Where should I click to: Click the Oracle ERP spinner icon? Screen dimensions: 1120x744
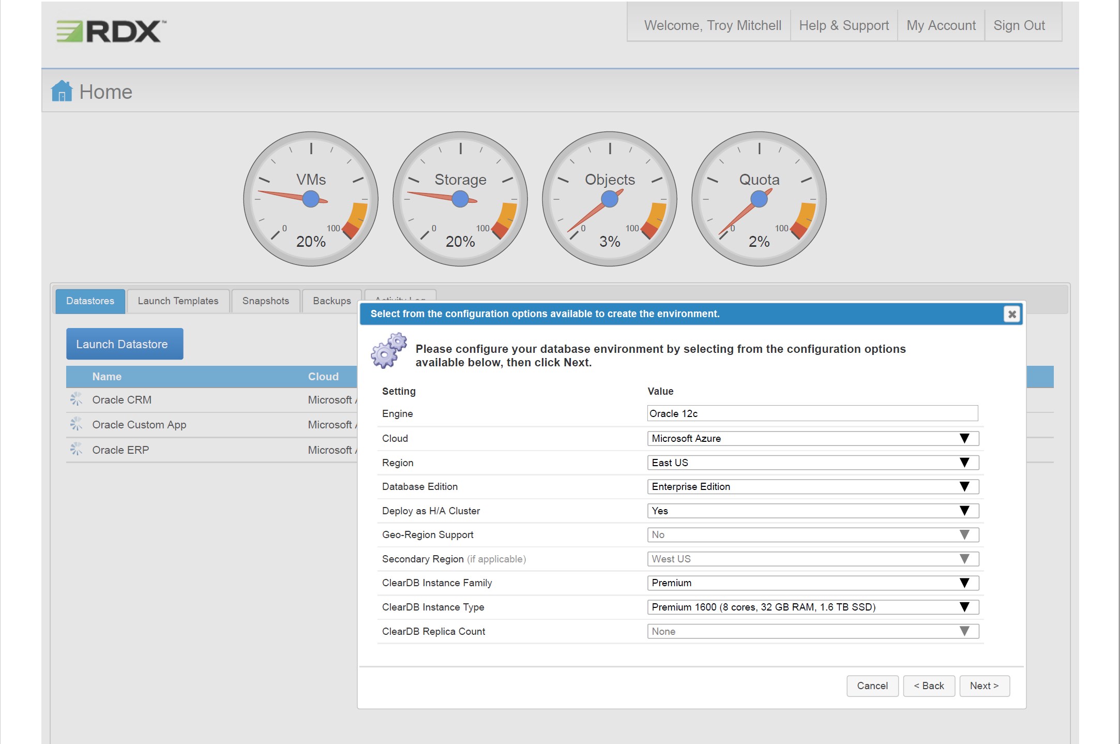pyautogui.click(x=76, y=449)
